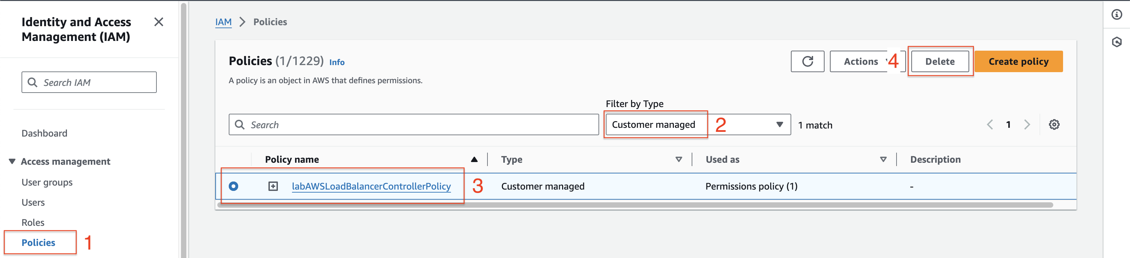
Task: Open Roles in the sidebar
Action: (33, 222)
